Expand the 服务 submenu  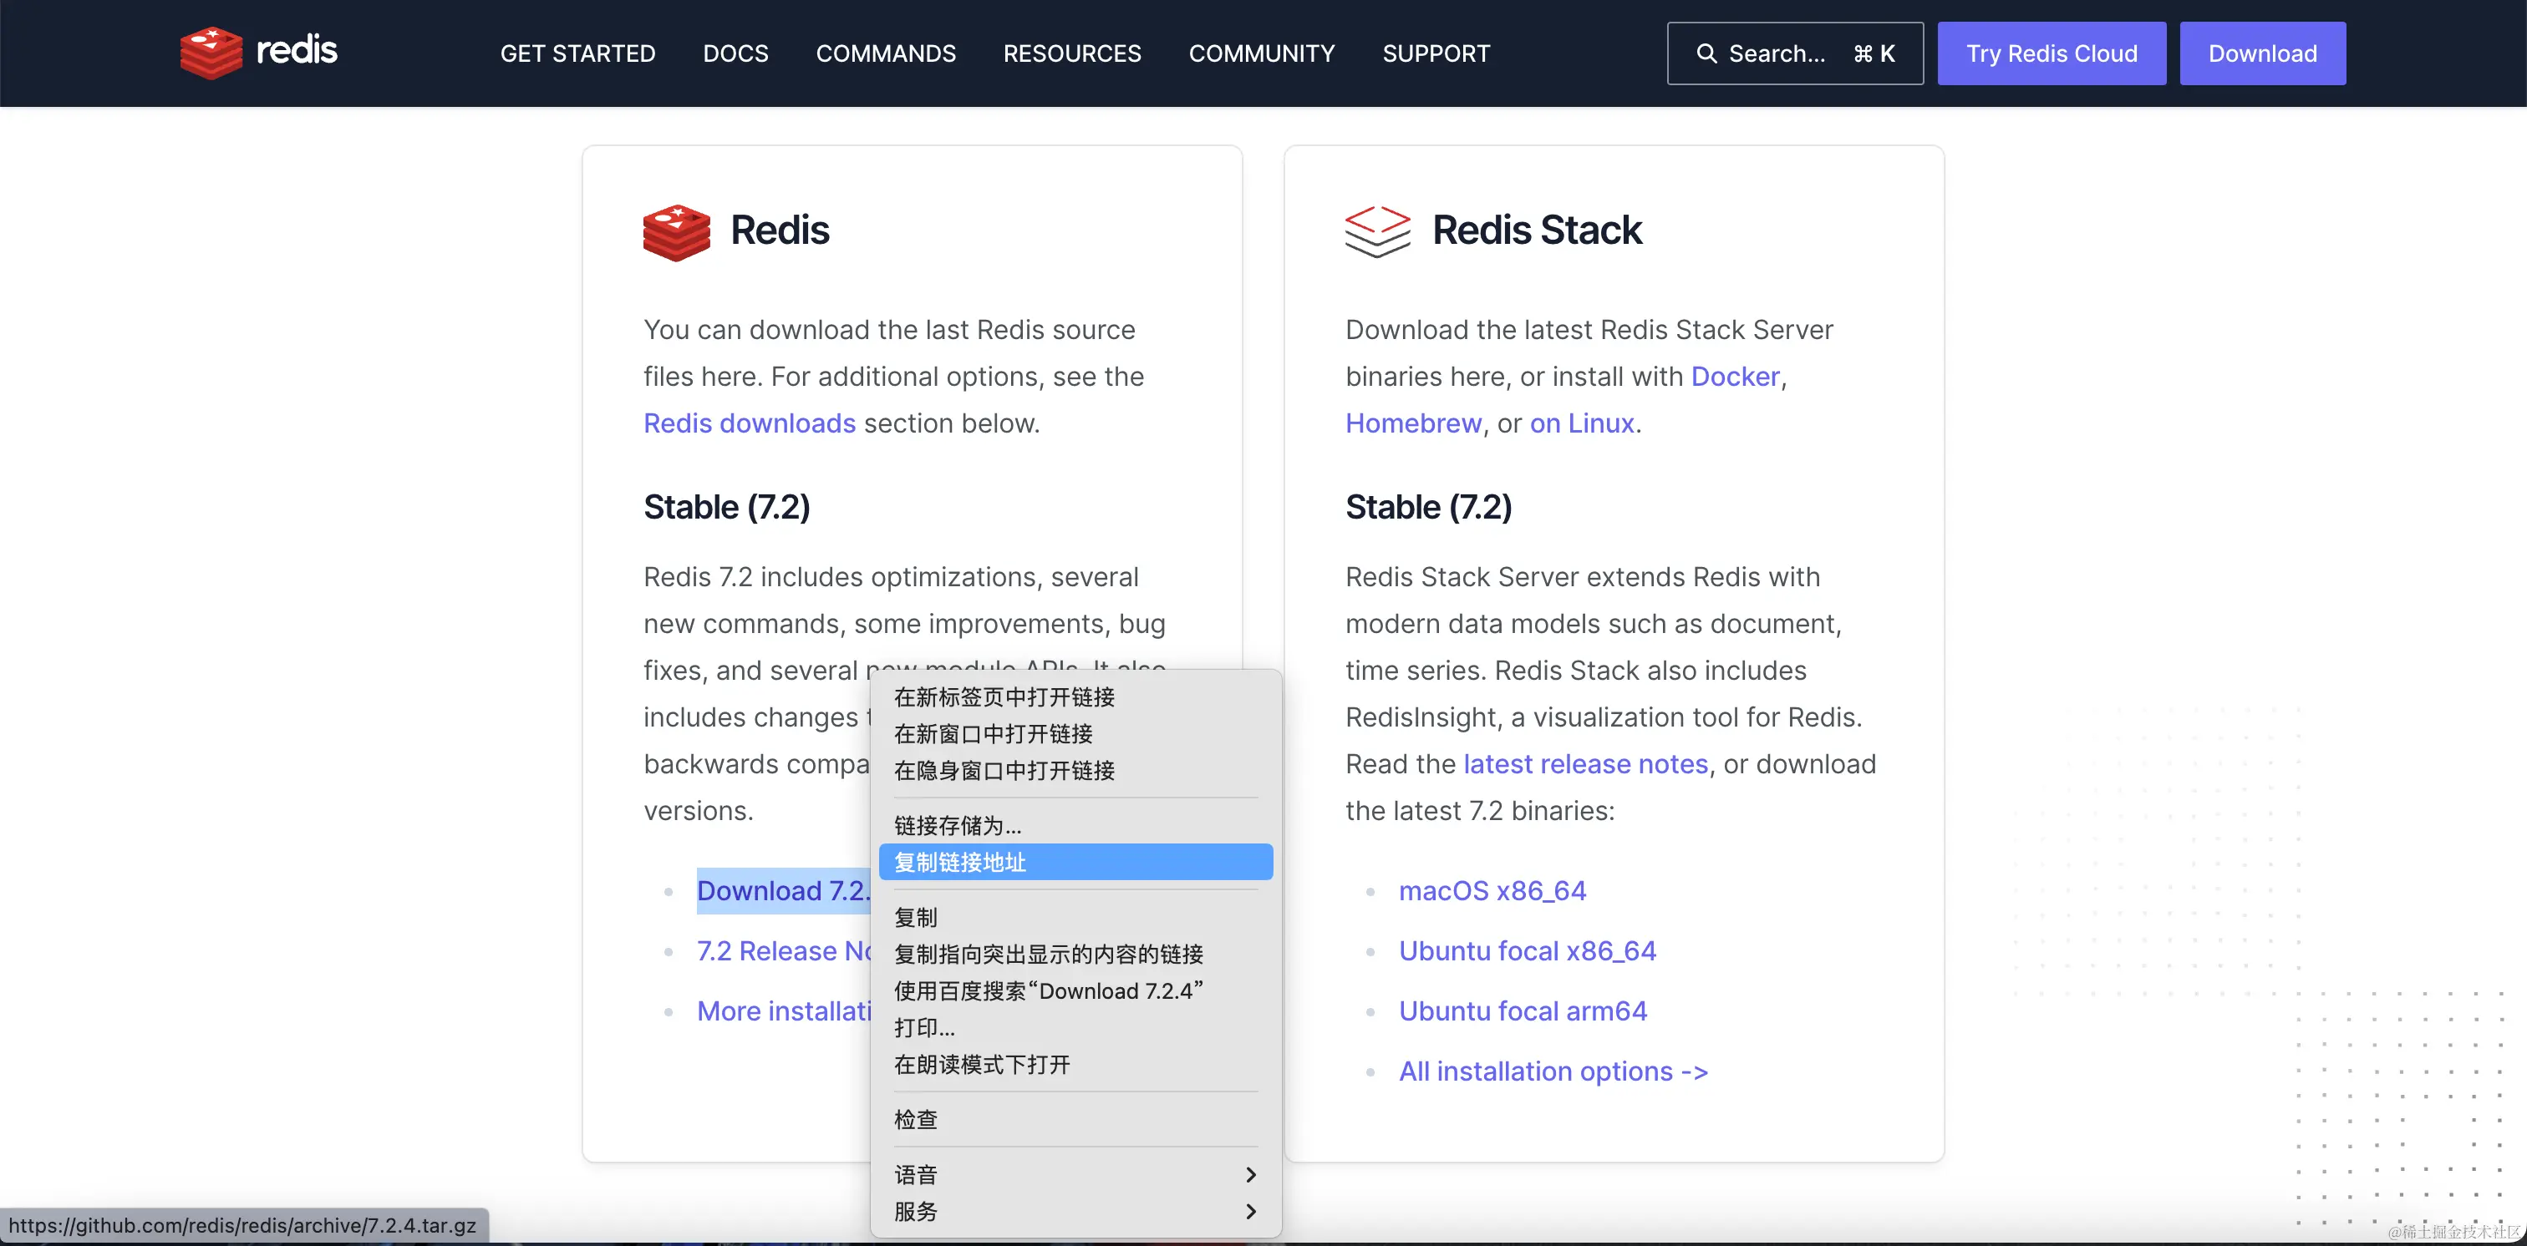pos(1075,1212)
